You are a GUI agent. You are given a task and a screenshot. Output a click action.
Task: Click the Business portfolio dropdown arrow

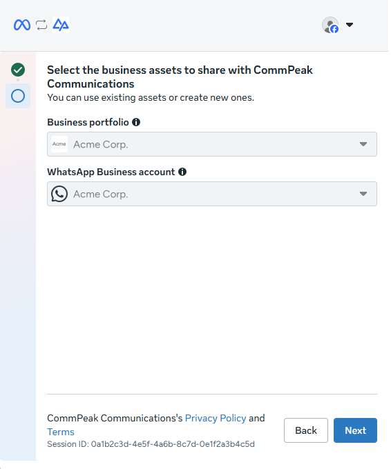click(363, 144)
